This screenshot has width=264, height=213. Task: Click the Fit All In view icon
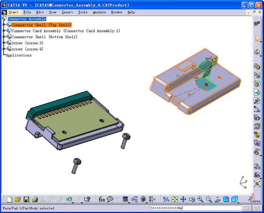[x=175, y=199]
